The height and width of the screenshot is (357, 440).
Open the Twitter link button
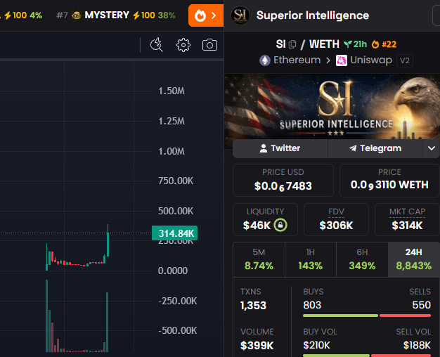tap(280, 148)
